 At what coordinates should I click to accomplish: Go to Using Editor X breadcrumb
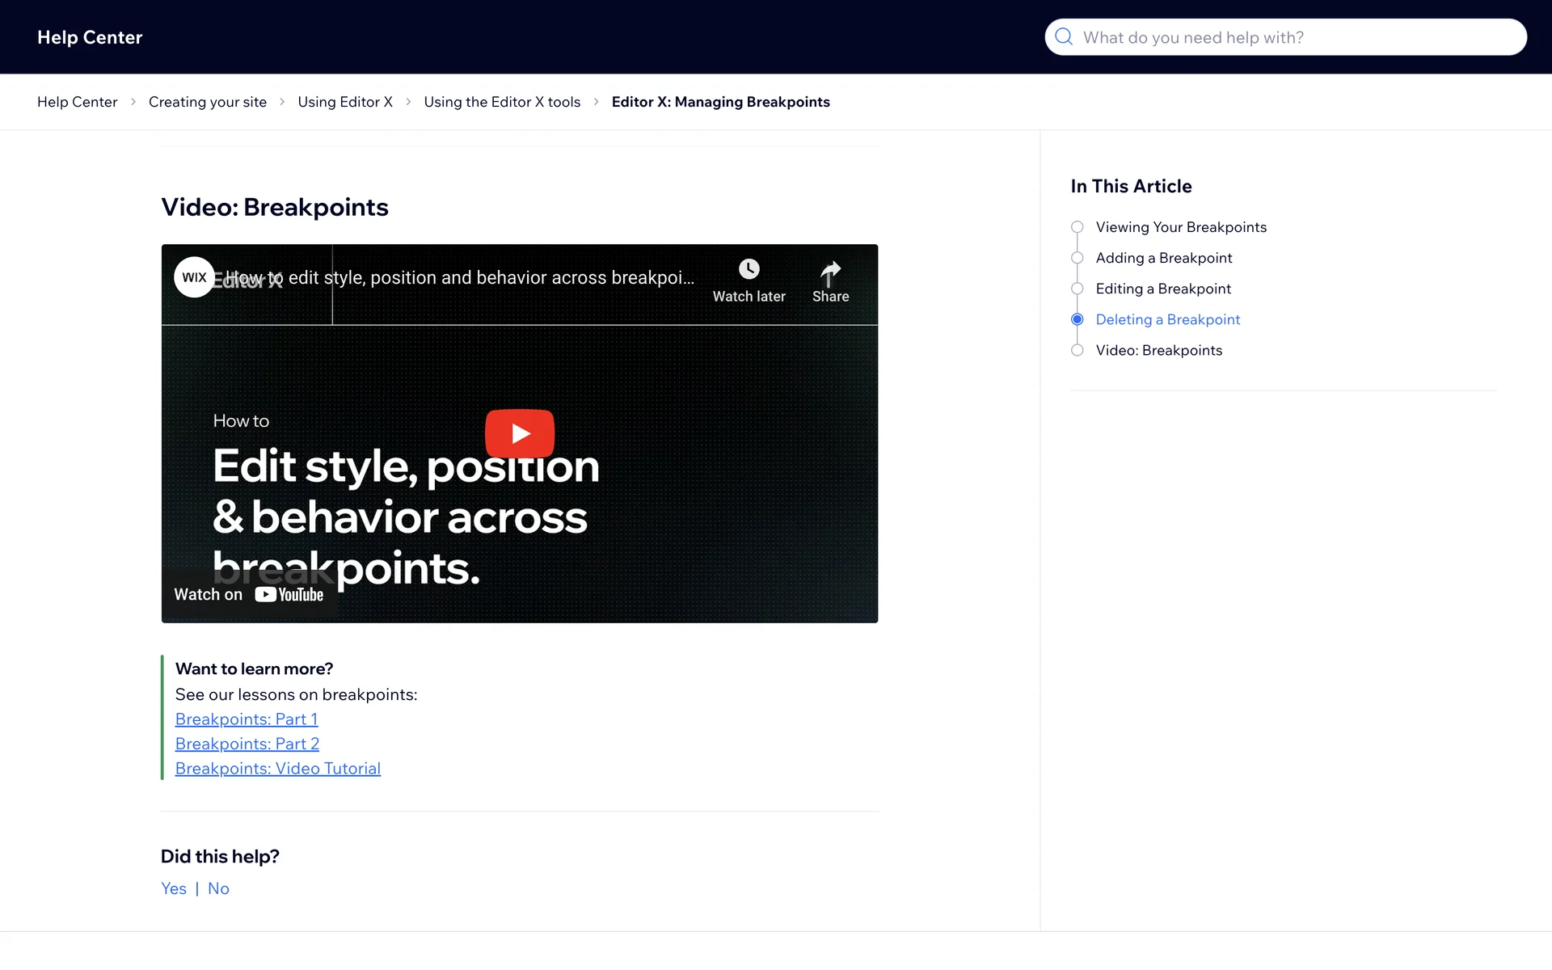pos(345,102)
